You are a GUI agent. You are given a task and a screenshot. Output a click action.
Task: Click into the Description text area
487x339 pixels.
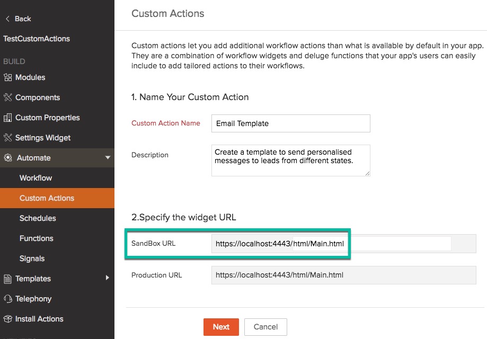[x=290, y=160]
